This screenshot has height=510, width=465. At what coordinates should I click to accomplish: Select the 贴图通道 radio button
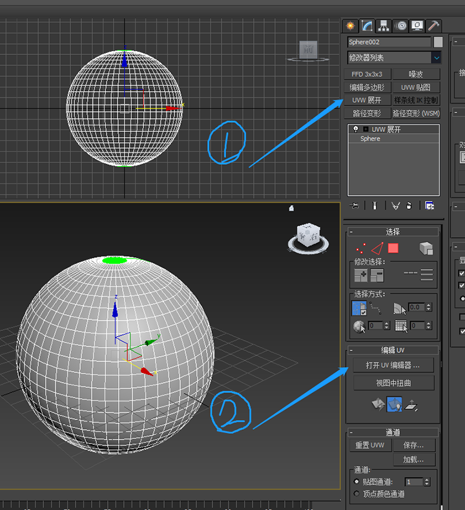click(x=356, y=482)
